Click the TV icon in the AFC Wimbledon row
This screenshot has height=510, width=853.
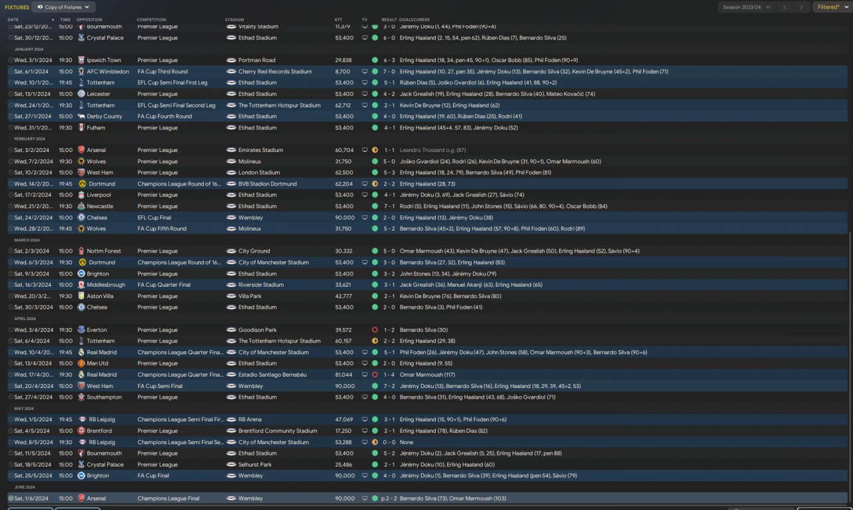(x=365, y=71)
